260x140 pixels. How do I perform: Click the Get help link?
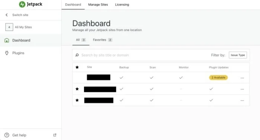(x=19, y=135)
